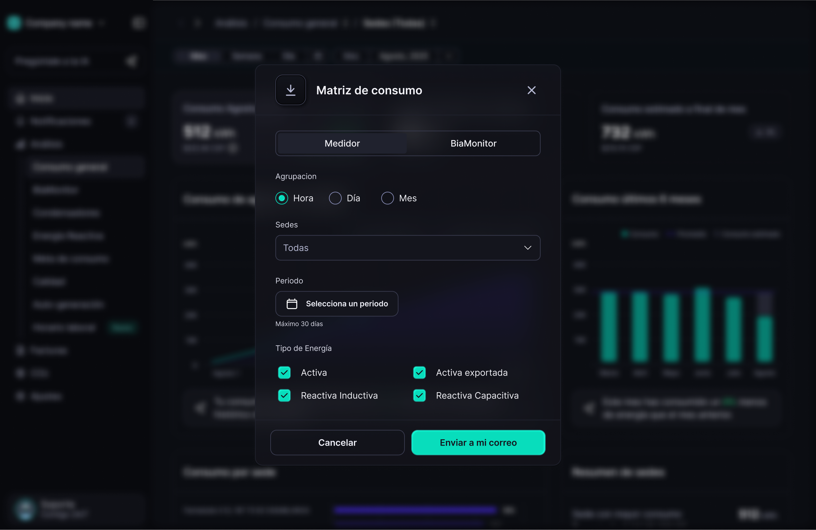Open the Sedes dropdown showing Todas
Viewport: 816px width, 530px height.
coord(394,248)
